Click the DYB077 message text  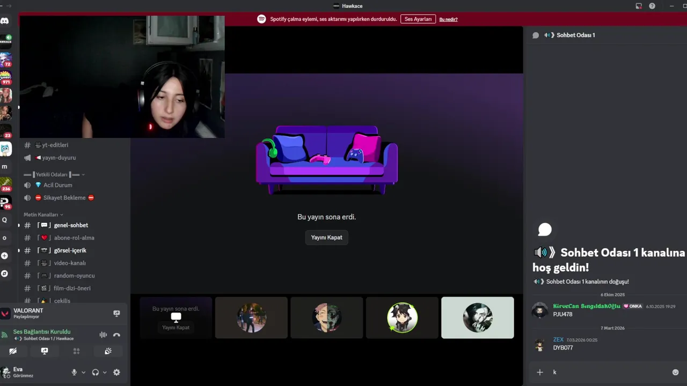click(563, 348)
